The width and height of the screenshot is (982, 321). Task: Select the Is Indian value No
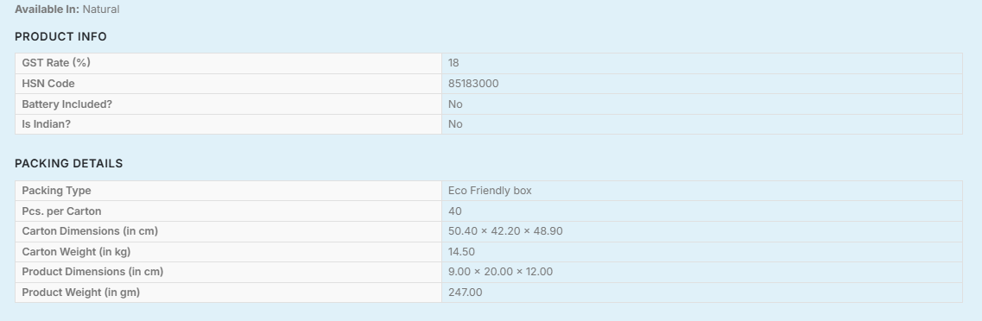coord(455,124)
